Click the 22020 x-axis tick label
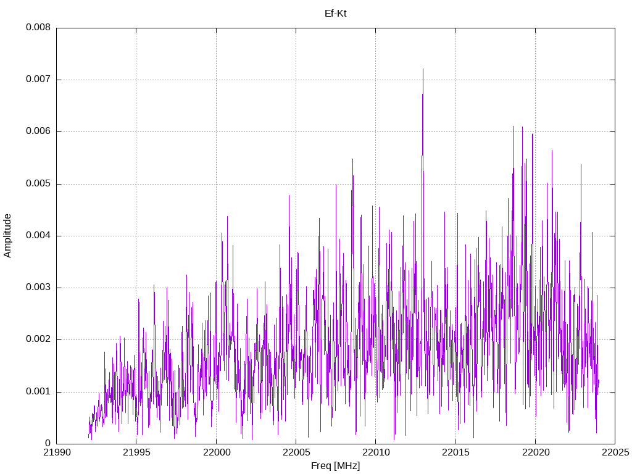Screen dimensions: 632x474 pyautogui.click(x=535, y=452)
